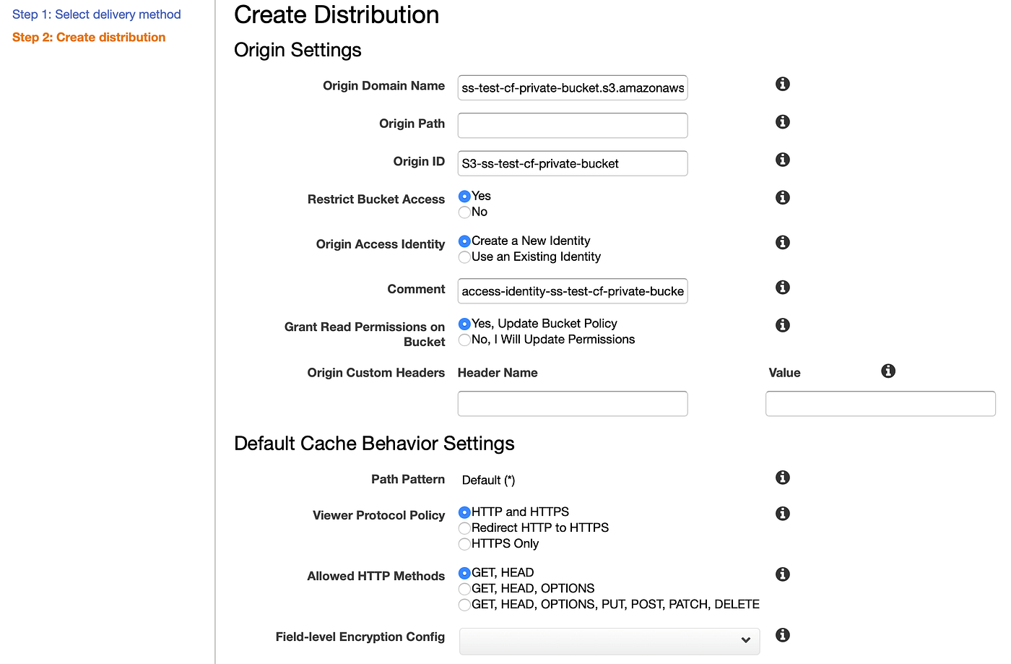
Task: Click the Value column info icon
Action: pos(888,371)
